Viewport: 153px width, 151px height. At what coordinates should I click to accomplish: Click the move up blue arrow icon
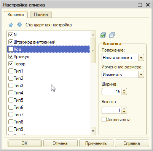[11, 25]
